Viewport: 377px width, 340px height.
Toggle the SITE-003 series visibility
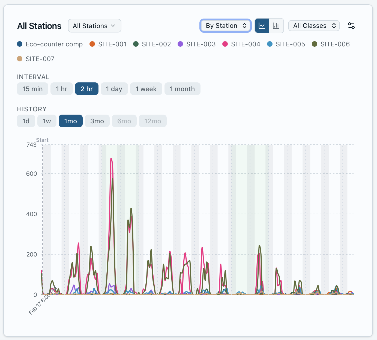[x=180, y=44]
